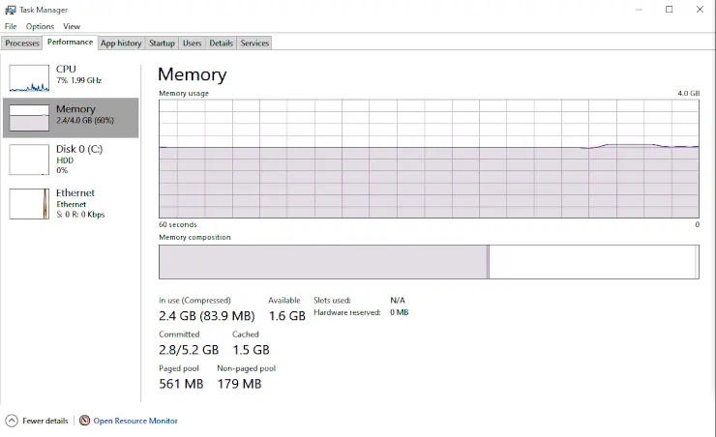Open the Services tab
716x437 pixels.
254,44
